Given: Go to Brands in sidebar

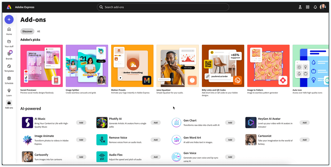Looking at the screenshot, I should [x=9, y=54].
